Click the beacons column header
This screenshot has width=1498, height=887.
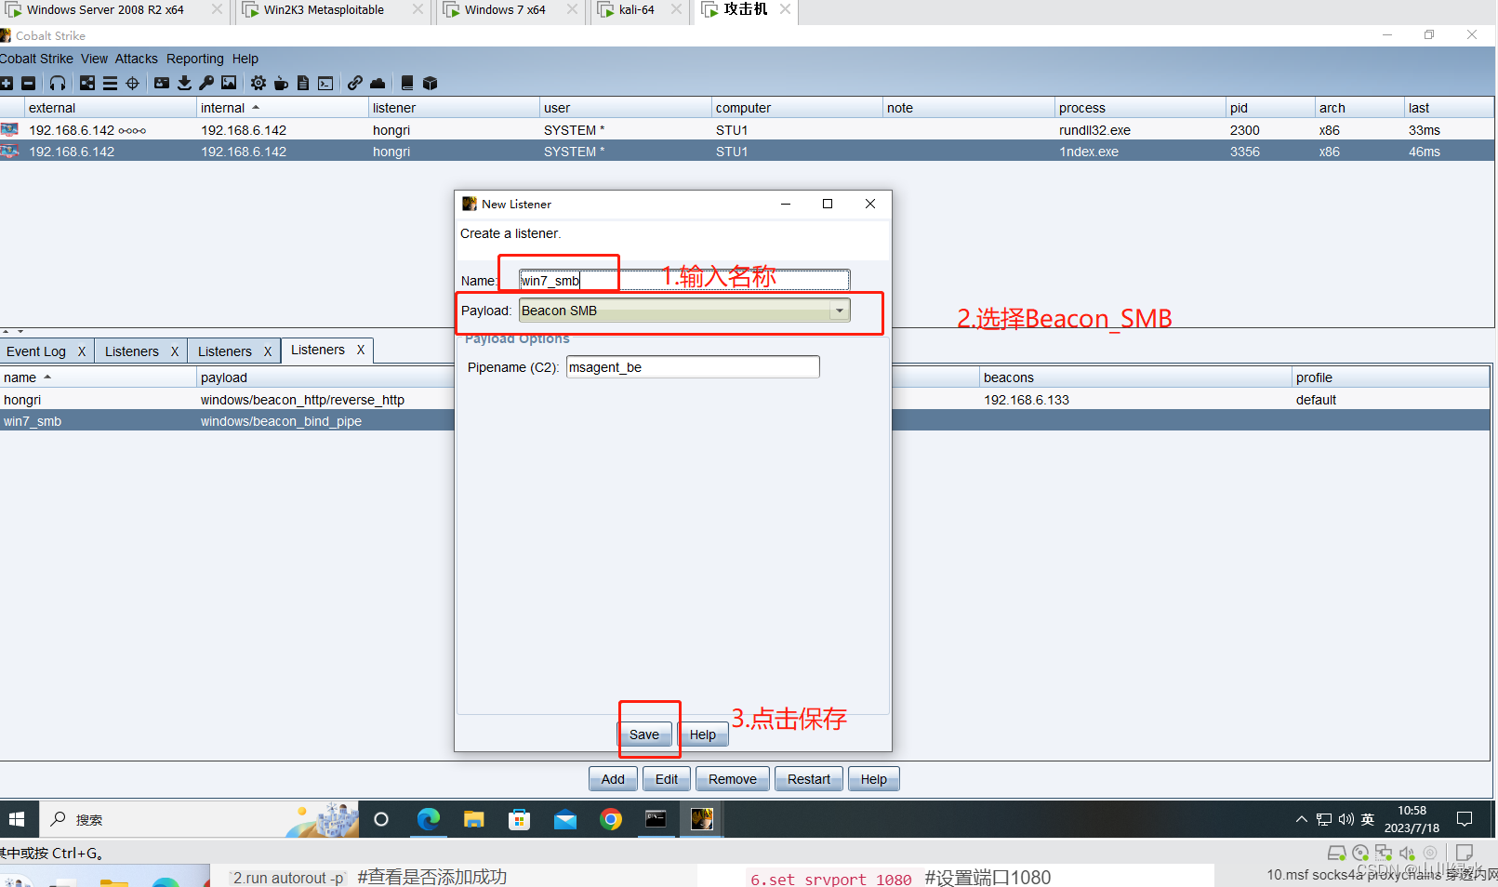click(x=1135, y=377)
